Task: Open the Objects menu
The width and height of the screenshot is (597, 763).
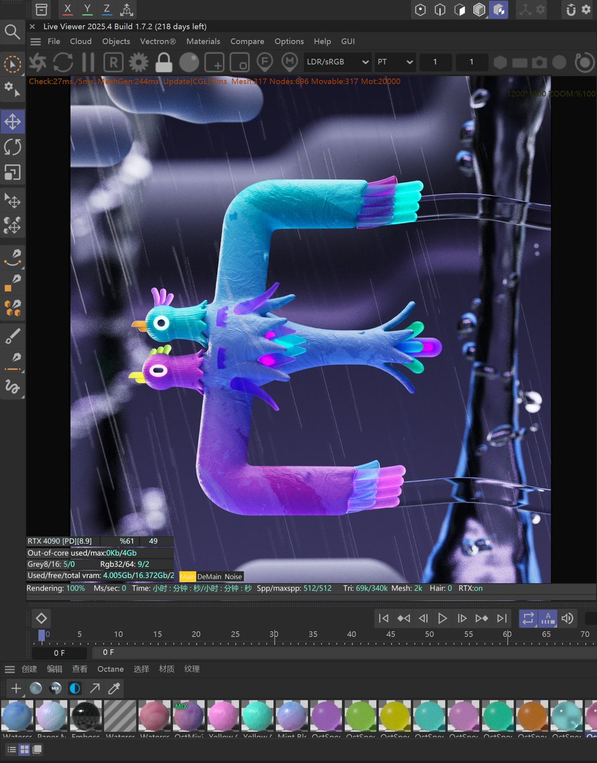Action: coord(116,41)
